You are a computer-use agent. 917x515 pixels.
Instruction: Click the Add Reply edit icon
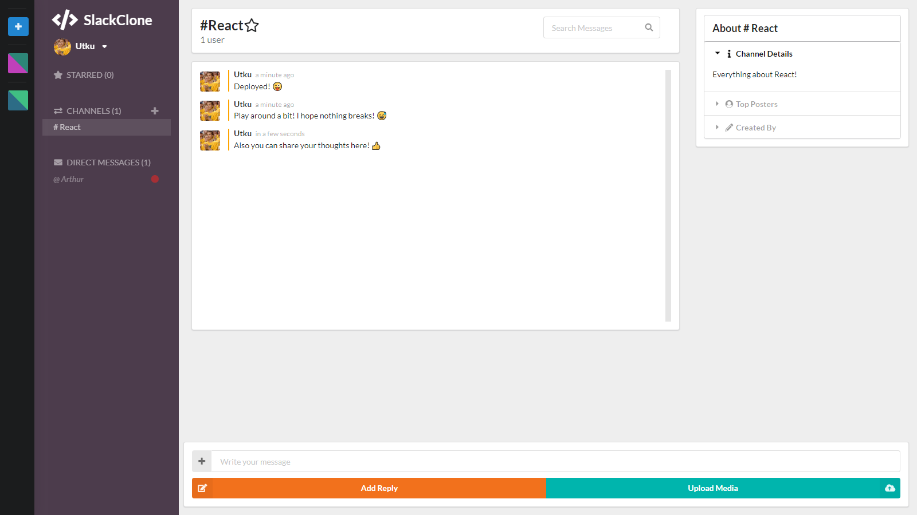pos(202,488)
